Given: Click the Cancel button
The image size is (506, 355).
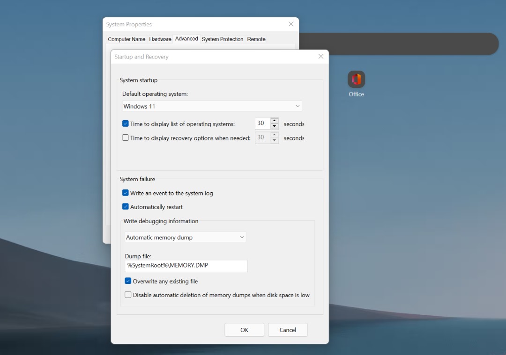Looking at the screenshot, I should pos(288,330).
